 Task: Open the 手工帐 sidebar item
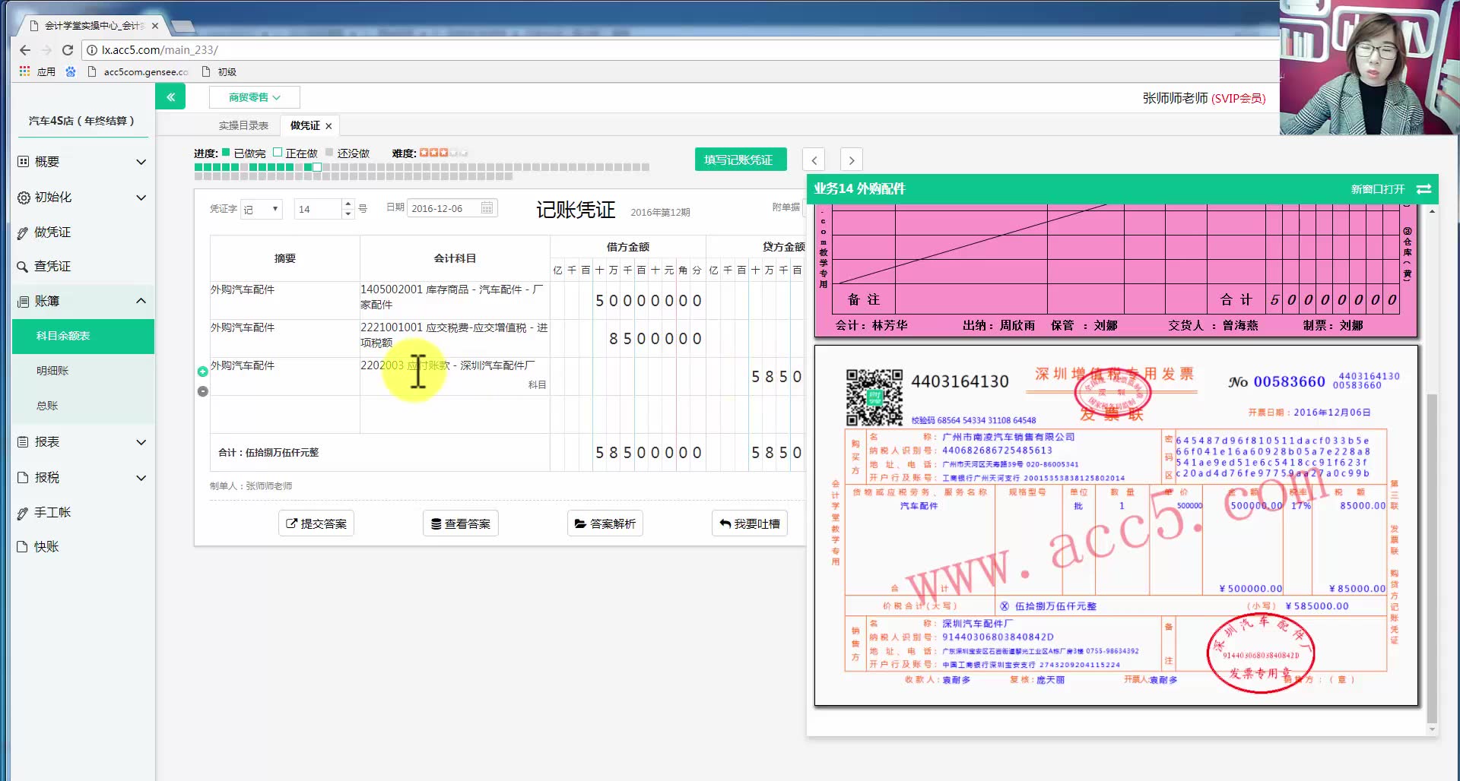click(x=52, y=512)
